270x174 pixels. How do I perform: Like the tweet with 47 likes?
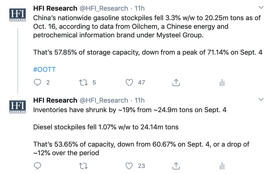129,82
